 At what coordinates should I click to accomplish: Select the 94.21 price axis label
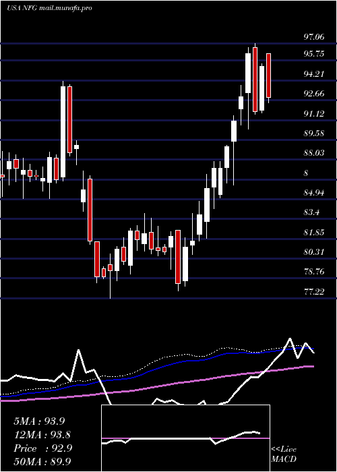point(314,74)
